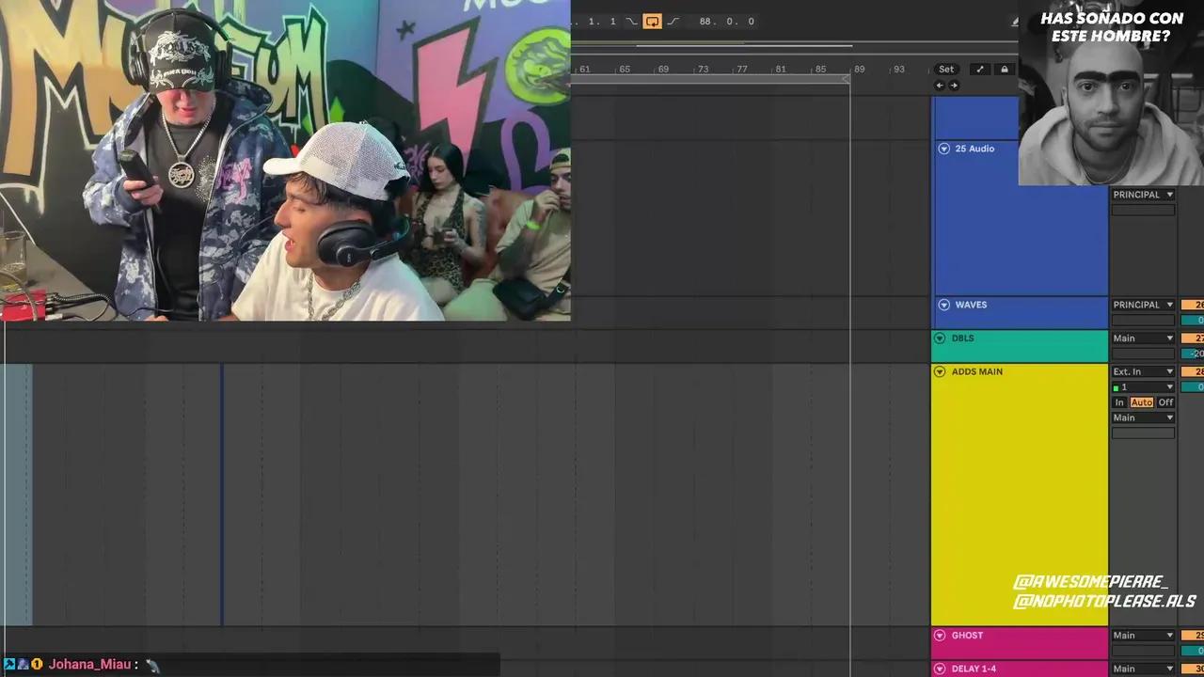
Task: Click the orange badge icon in the chat bar
Action: (x=37, y=665)
